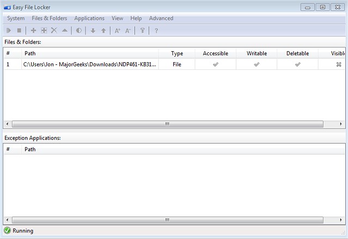
Task: Stop protection with the square stop icon
Action: coord(19,31)
